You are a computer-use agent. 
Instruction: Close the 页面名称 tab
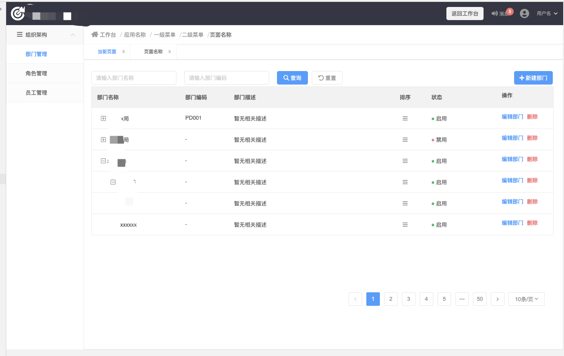click(169, 52)
